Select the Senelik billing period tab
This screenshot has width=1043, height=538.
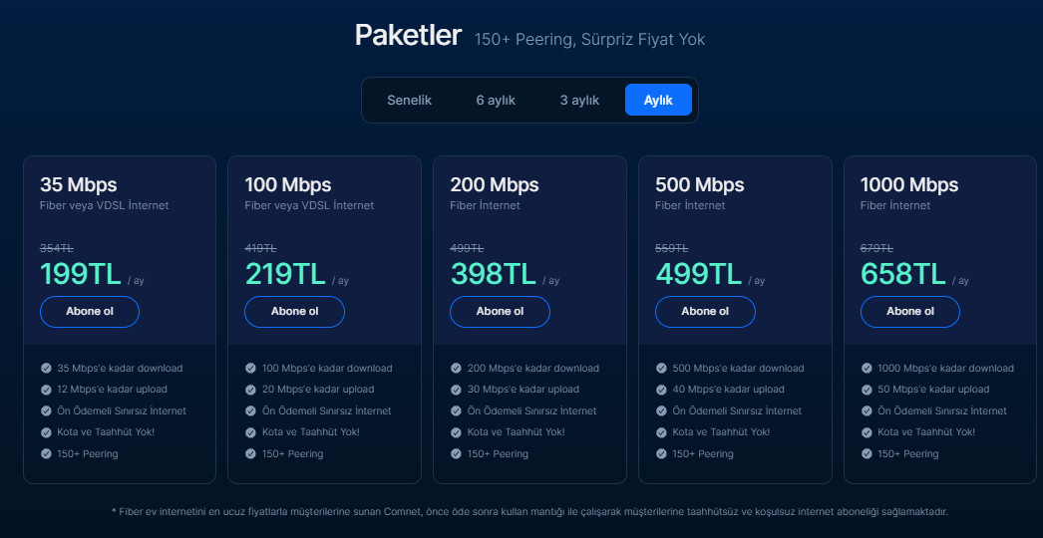(409, 101)
